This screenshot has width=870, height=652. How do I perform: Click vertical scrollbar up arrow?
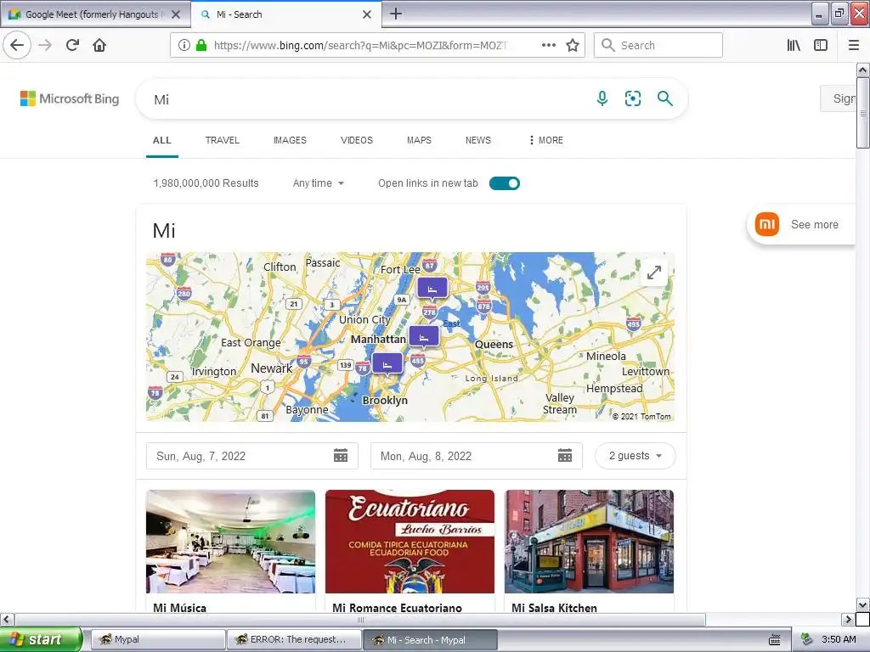862,70
